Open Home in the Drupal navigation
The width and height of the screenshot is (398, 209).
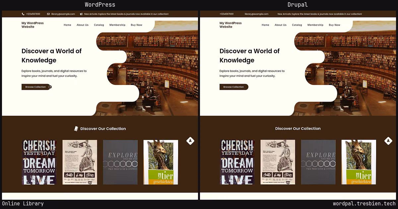coord(265,25)
